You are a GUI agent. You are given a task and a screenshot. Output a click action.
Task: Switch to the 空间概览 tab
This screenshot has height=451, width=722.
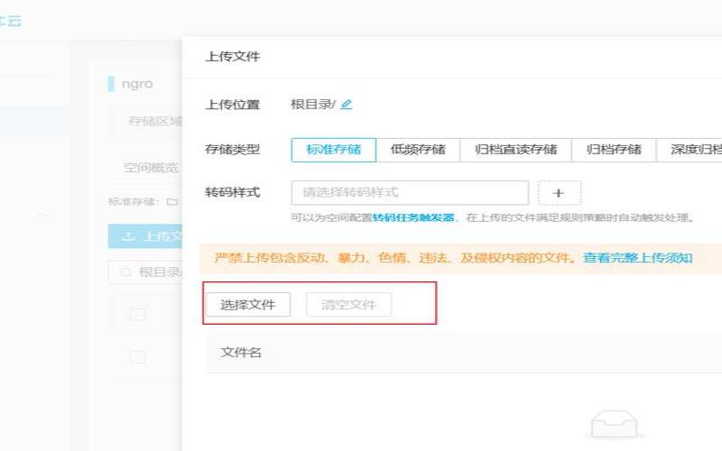pyautogui.click(x=151, y=168)
